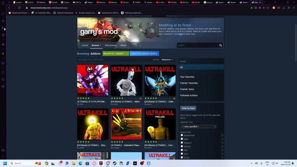297x167 pixels.
Task: Tick the Entity addon type checkbox
Action: 182,157
